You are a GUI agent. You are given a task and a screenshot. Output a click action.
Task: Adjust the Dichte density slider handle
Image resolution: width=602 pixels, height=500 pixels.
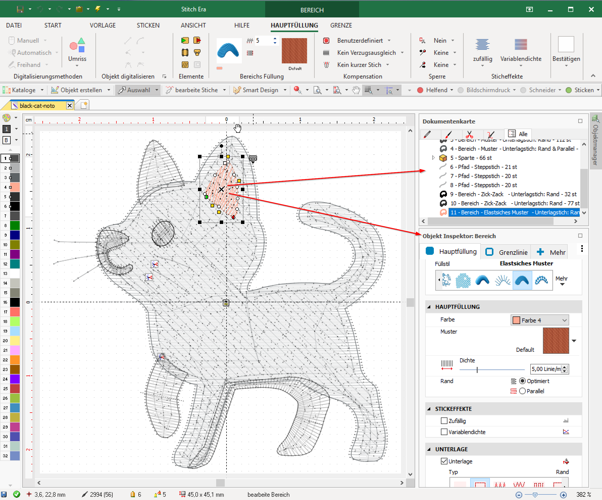[477, 370]
